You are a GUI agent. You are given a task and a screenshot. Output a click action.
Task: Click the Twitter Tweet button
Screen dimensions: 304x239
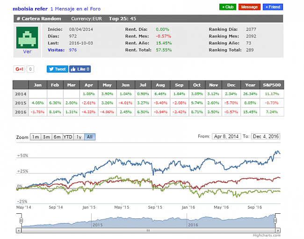click(x=57, y=69)
